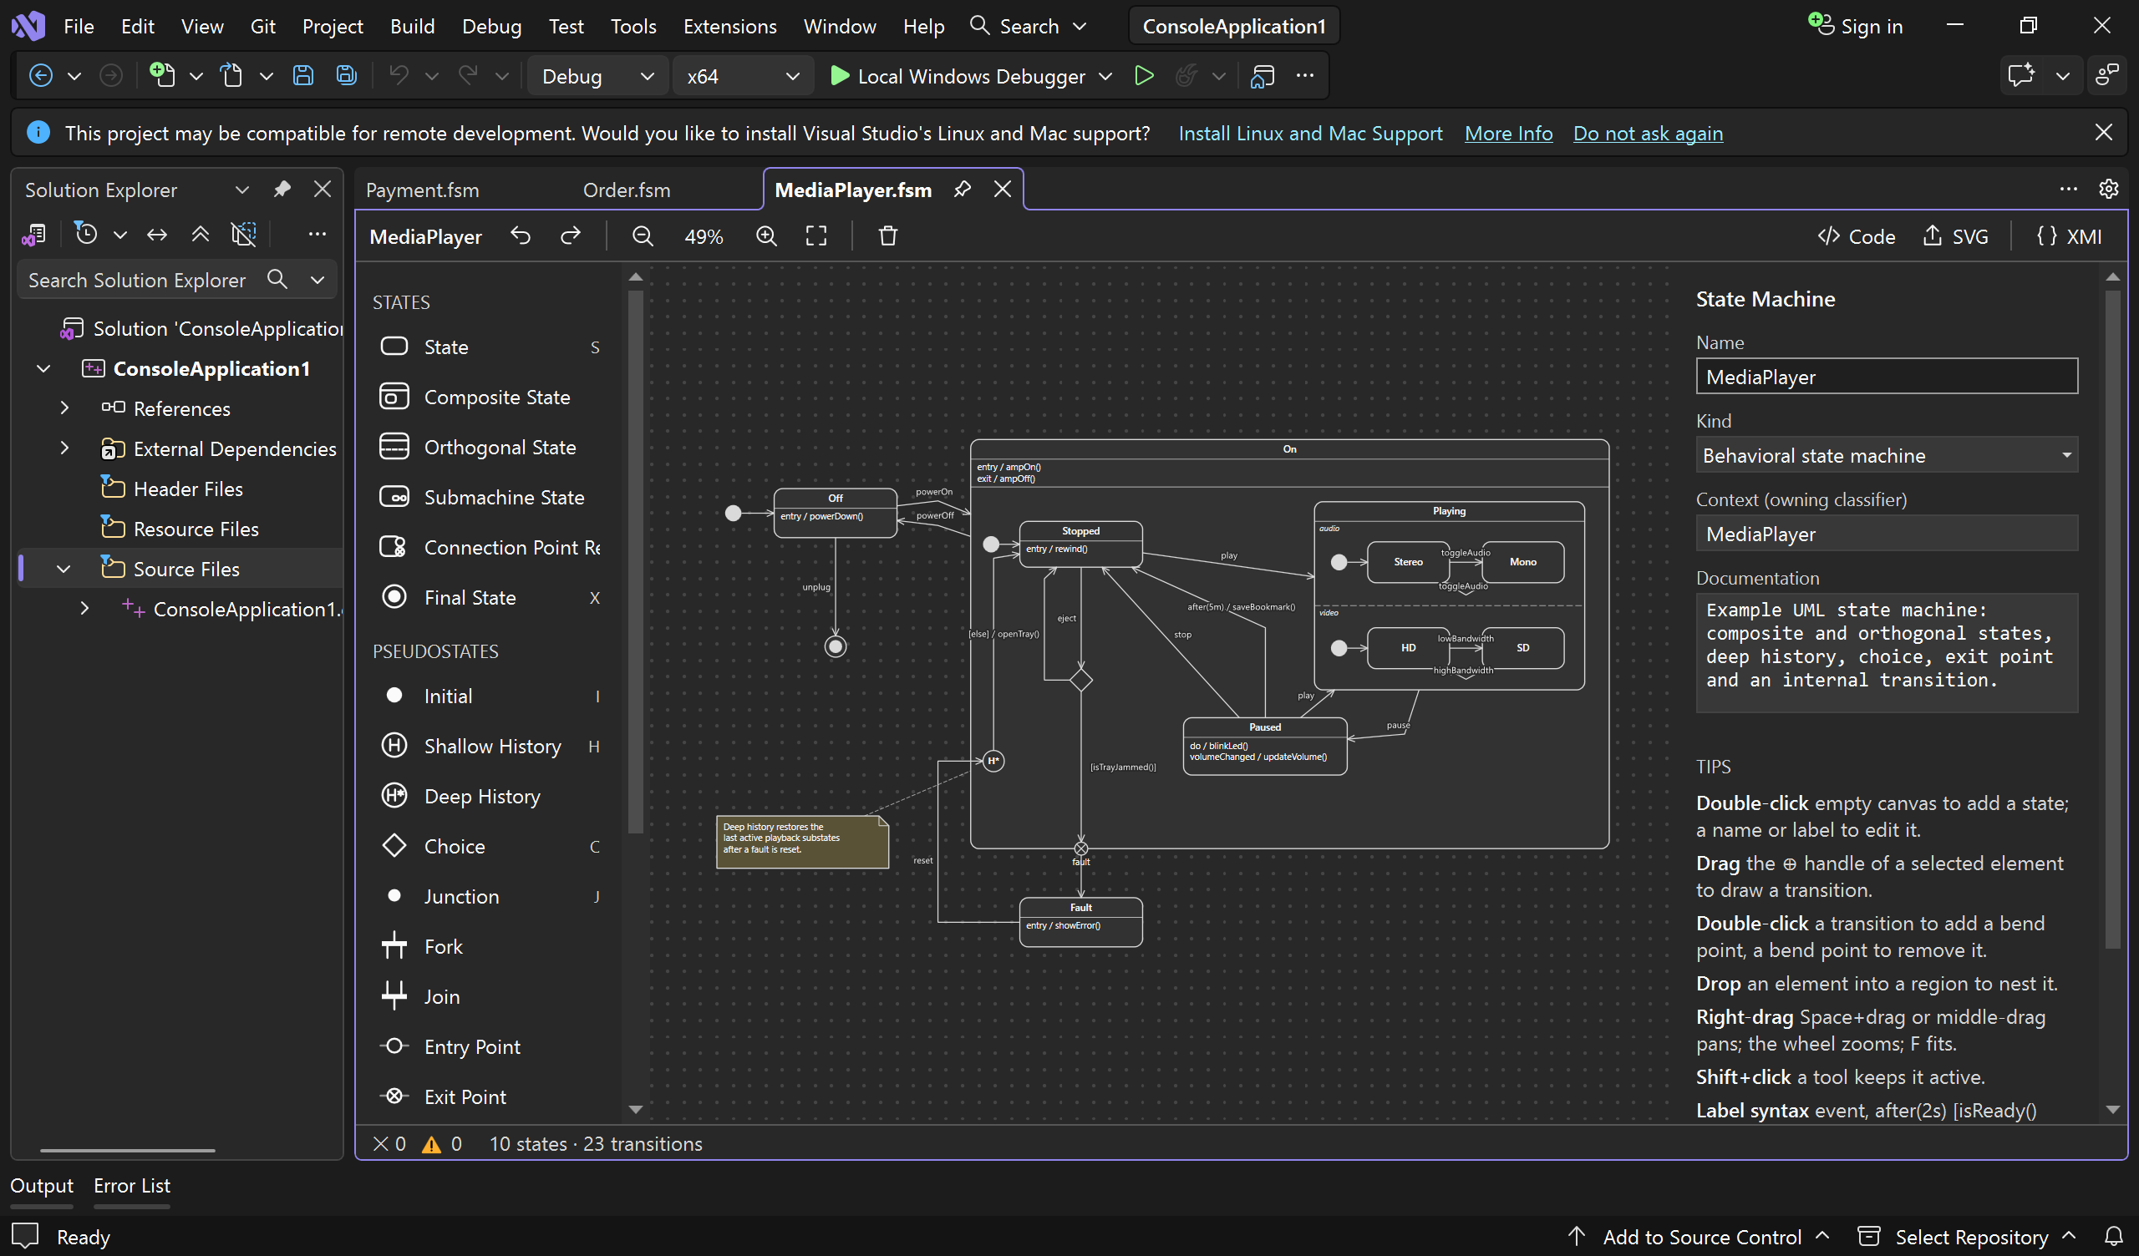Toggle Sync with Active Document
Image resolution: width=2139 pixels, height=1256 pixels.
[x=157, y=234]
